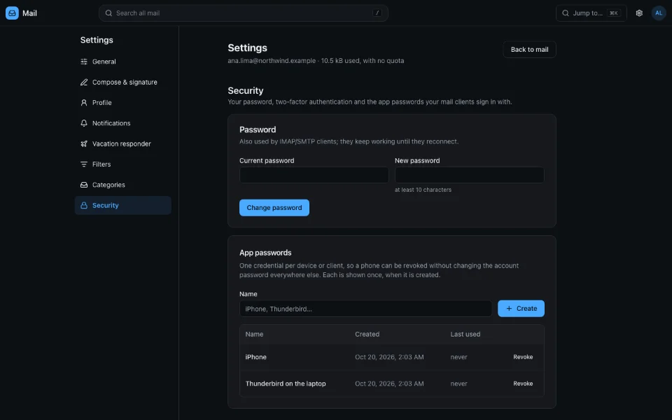
Task: Revoke the iPhone app password
Action: (x=523, y=357)
